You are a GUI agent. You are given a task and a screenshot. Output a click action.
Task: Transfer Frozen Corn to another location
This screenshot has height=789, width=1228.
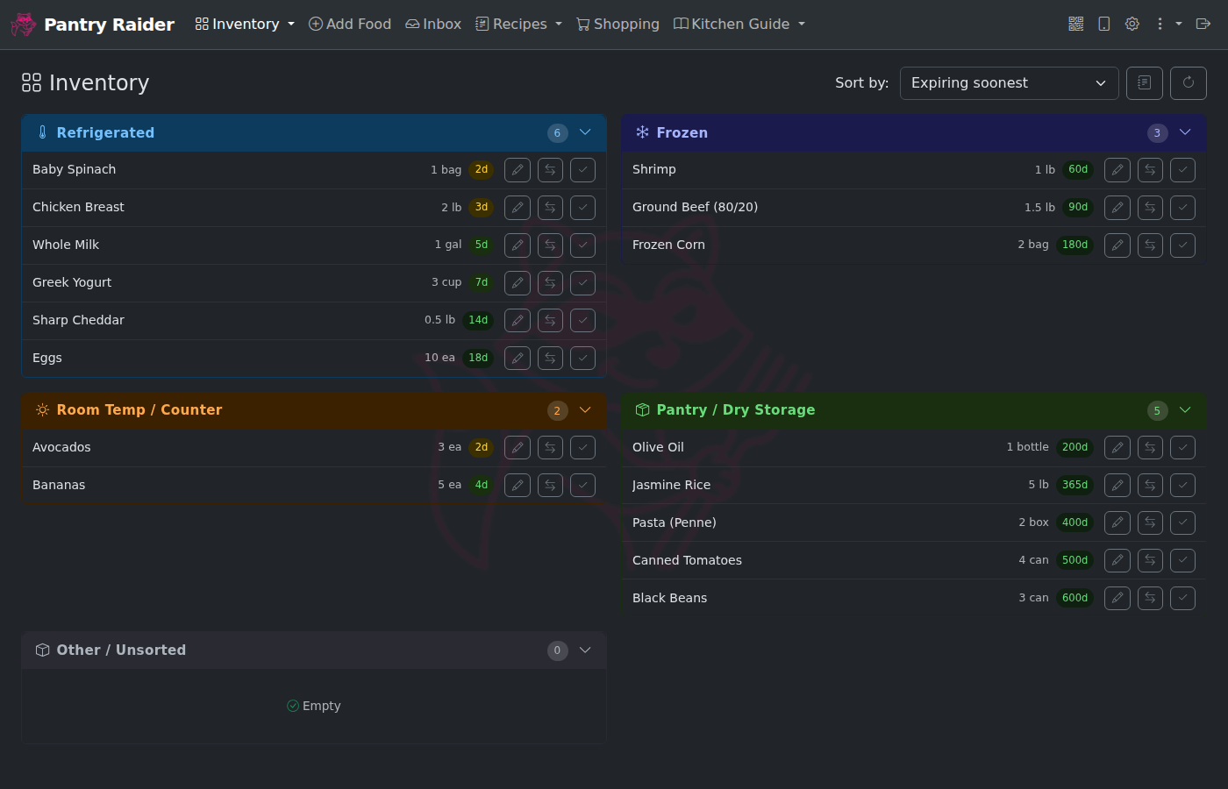1150,245
